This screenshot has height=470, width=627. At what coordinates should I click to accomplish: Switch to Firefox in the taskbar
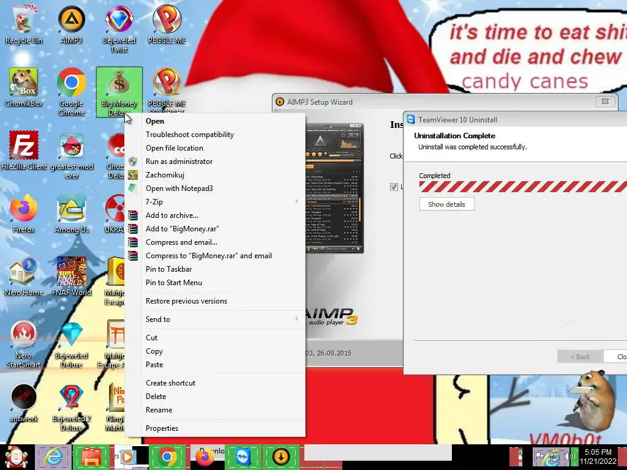[205, 457]
